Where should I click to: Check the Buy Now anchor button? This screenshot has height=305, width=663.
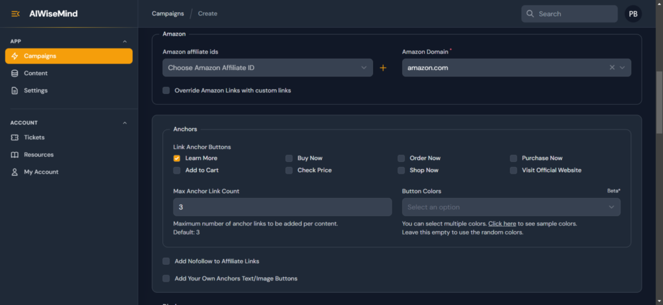click(289, 158)
